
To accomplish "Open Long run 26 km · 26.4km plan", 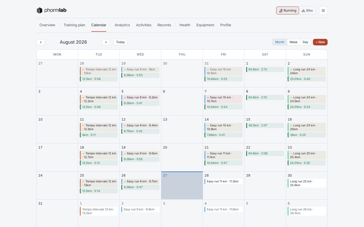I will (x=307, y=211).
